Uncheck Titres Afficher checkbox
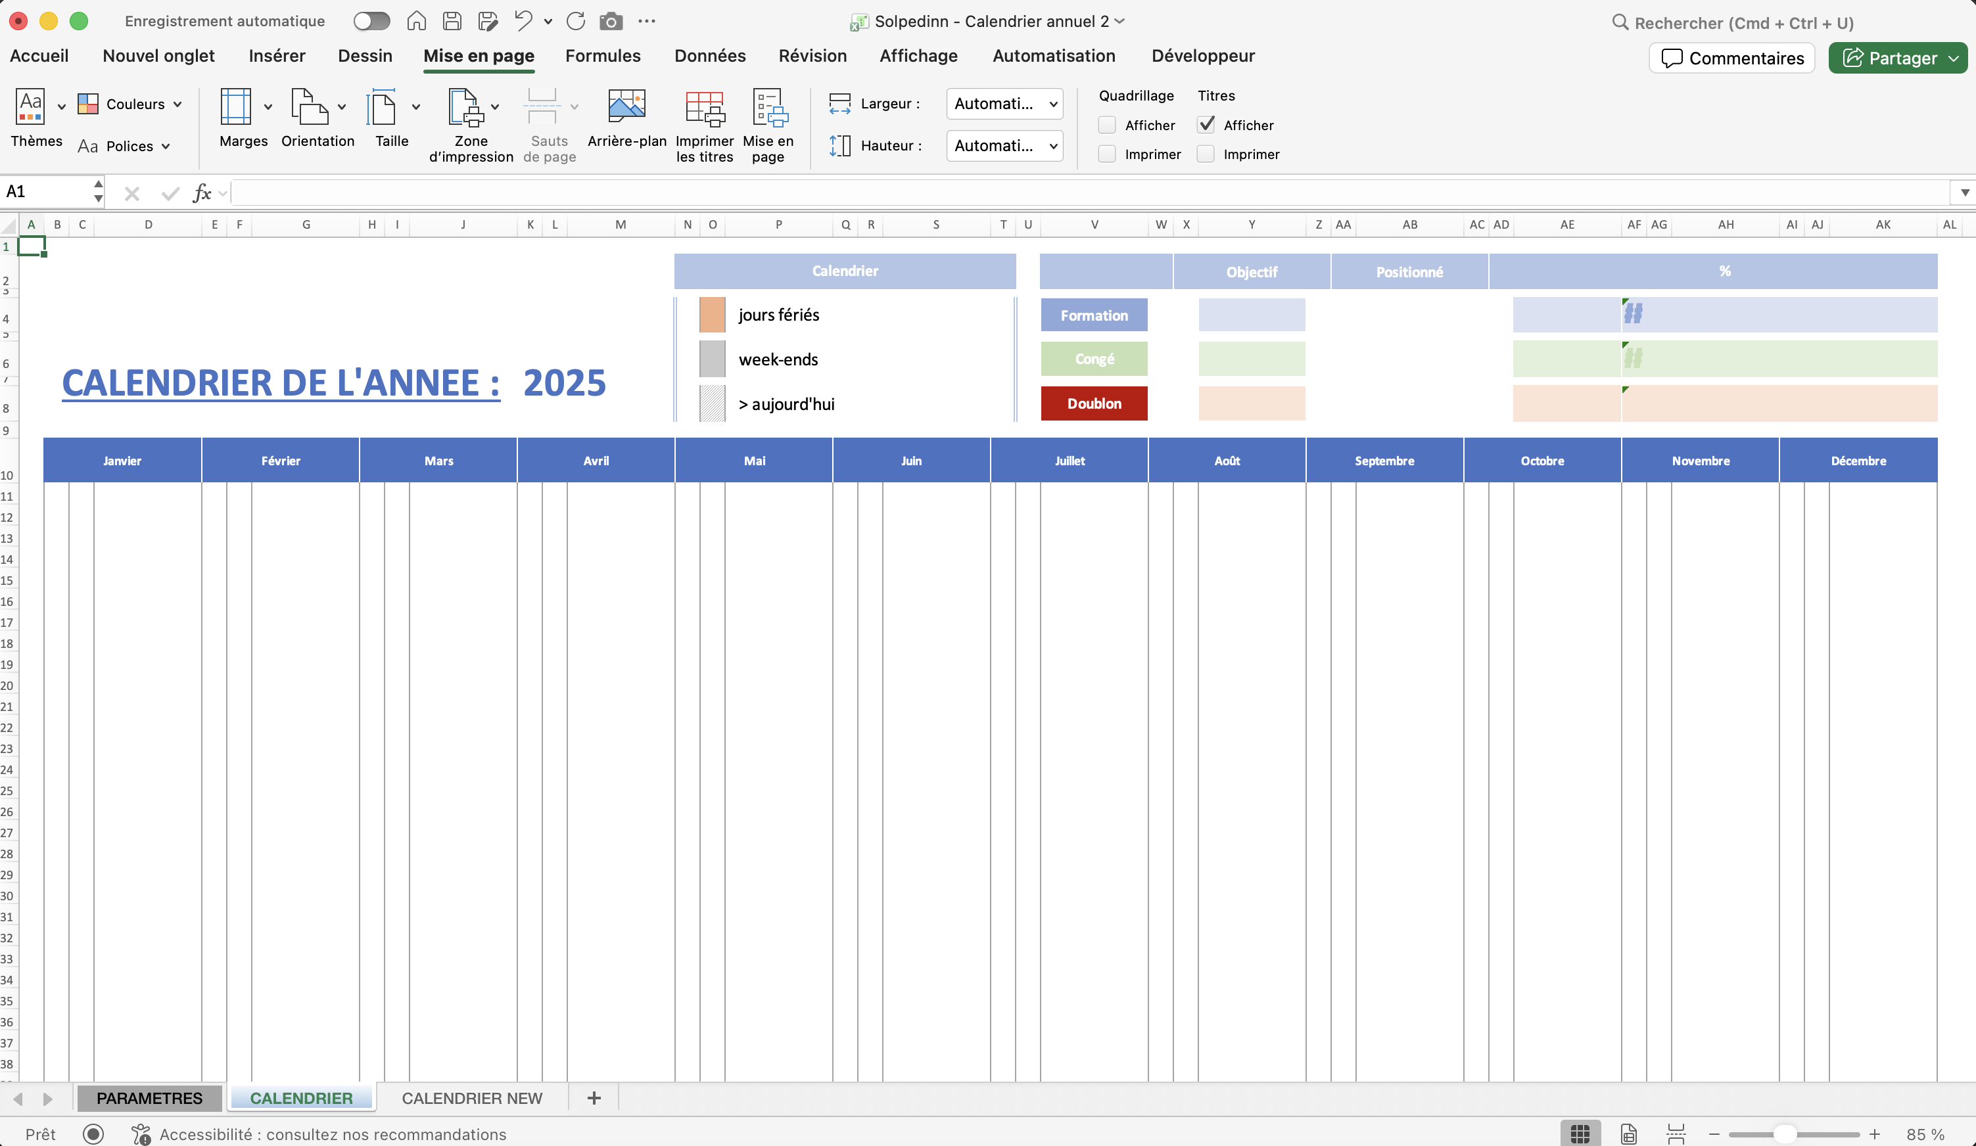Image resolution: width=1976 pixels, height=1146 pixels. coord(1206,125)
